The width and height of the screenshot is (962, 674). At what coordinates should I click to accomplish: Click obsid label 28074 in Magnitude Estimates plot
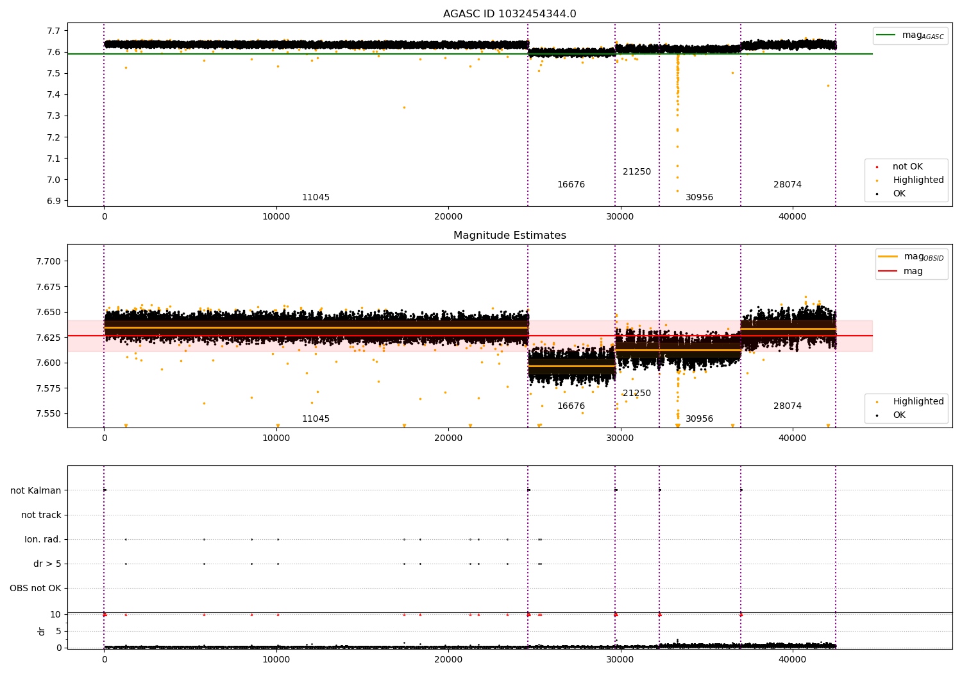click(788, 406)
